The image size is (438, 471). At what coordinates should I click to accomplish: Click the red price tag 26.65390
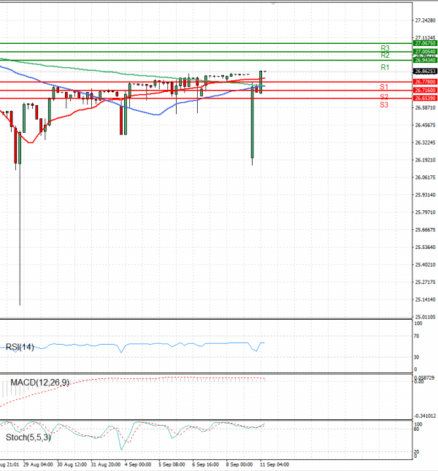tap(425, 99)
